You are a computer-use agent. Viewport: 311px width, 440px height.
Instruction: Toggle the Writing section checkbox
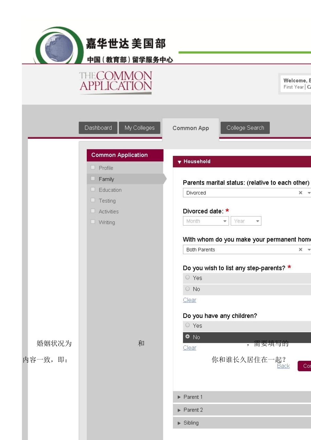point(93,222)
